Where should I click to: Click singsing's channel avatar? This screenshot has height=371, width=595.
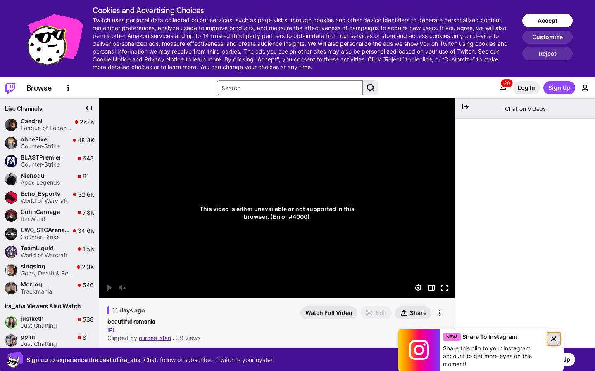(x=11, y=270)
